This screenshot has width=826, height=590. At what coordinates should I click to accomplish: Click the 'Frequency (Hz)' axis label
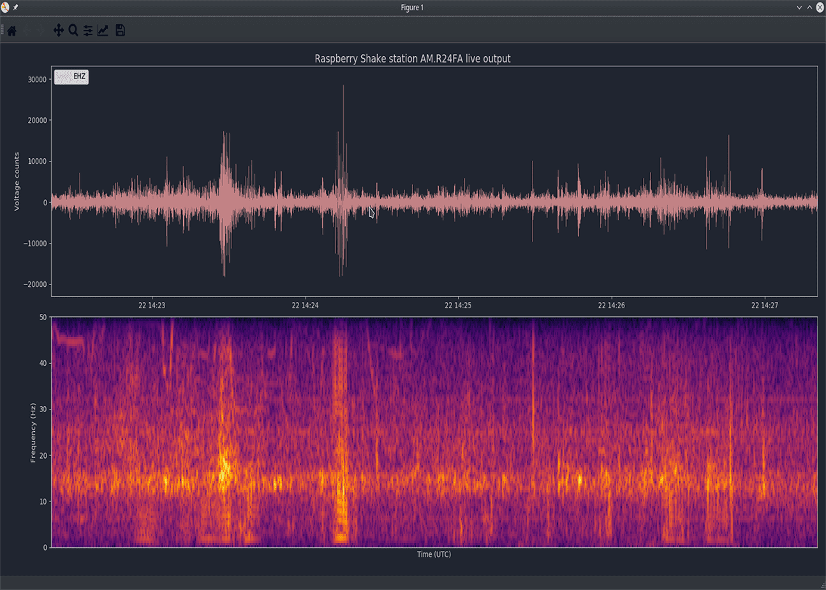tap(33, 432)
